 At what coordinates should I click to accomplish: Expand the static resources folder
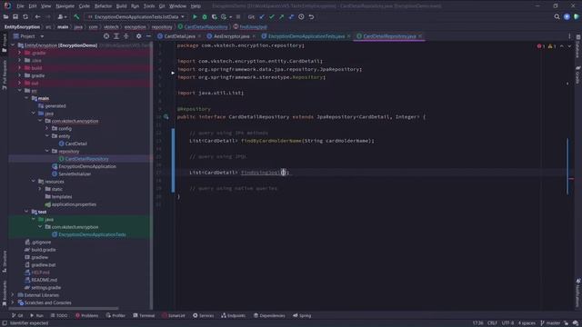pos(40,189)
